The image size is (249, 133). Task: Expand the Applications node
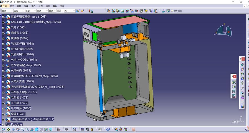tap(3, 125)
